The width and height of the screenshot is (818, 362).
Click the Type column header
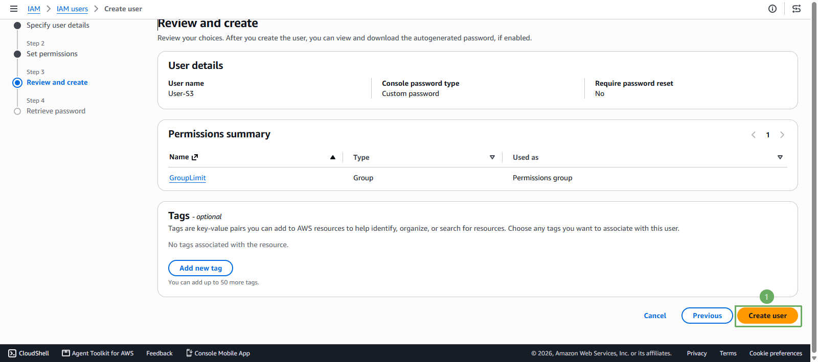click(x=361, y=157)
